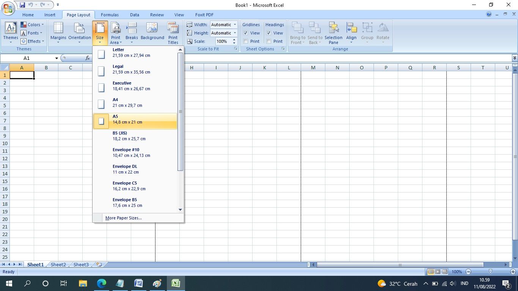Open Margins options
Viewport: 518px width, 291px height.
click(58, 33)
